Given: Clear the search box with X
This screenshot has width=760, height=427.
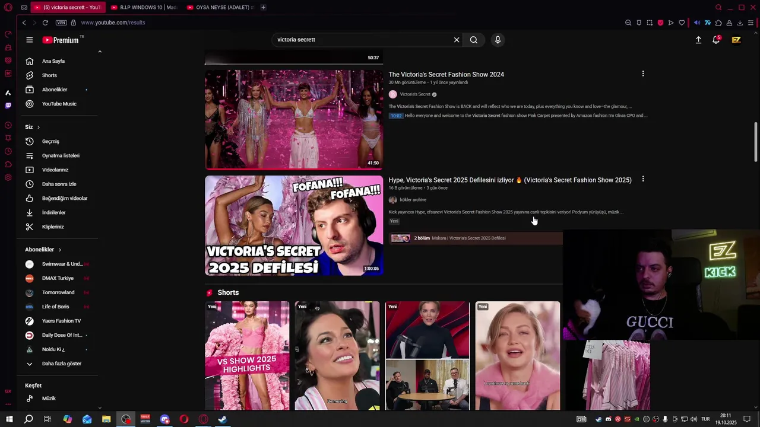Looking at the screenshot, I should point(457,40).
